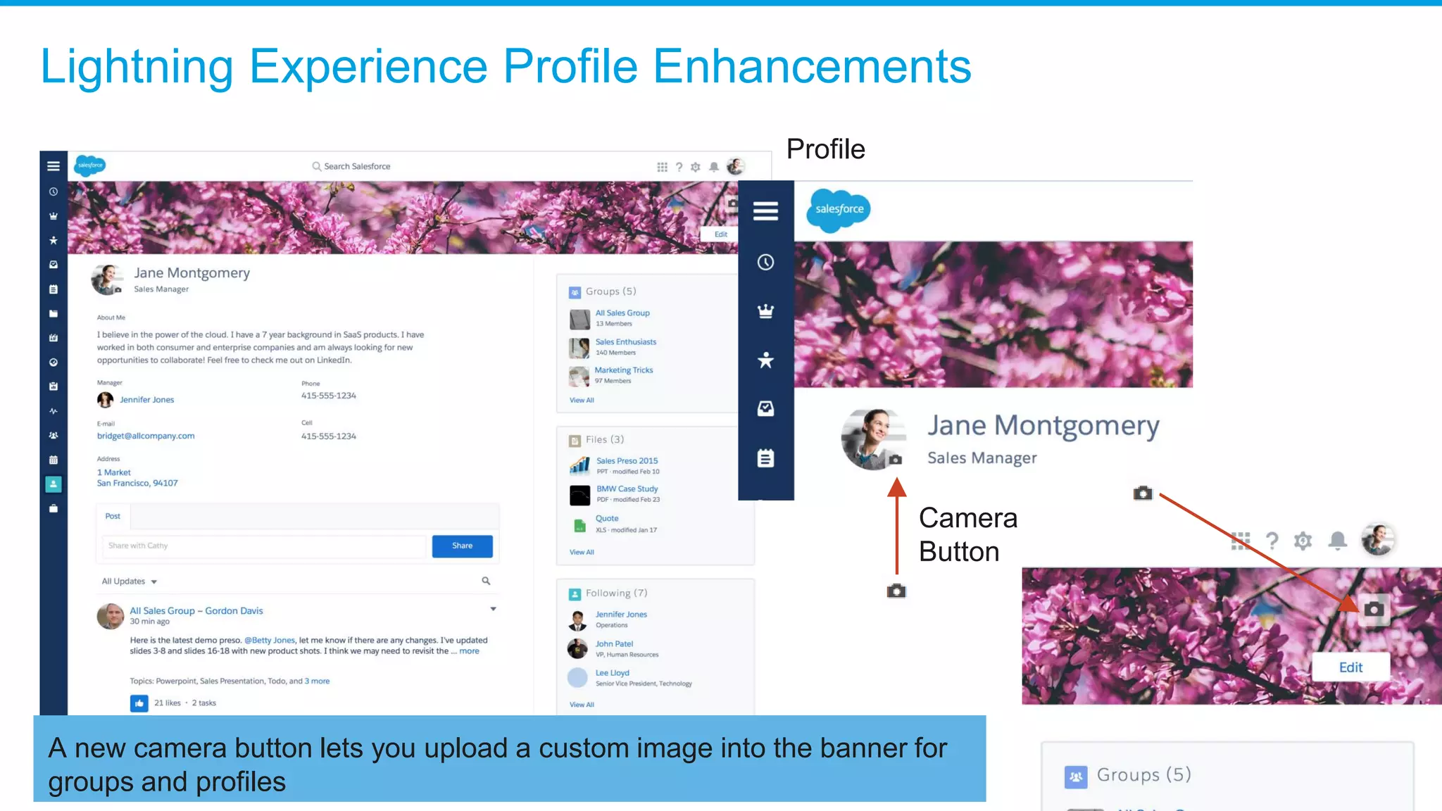This screenshot has width=1442, height=811.
Task: Click the thumbs-up like button on the post
Action: point(139,703)
